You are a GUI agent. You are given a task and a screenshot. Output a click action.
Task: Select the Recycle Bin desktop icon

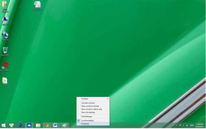(x=5, y=51)
